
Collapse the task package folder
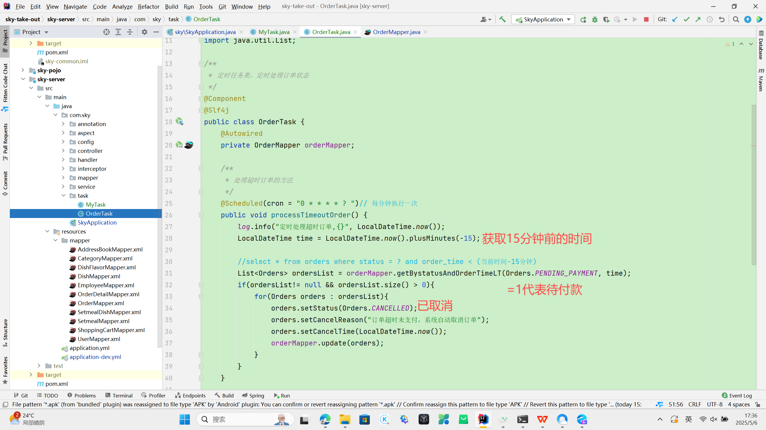click(x=63, y=196)
